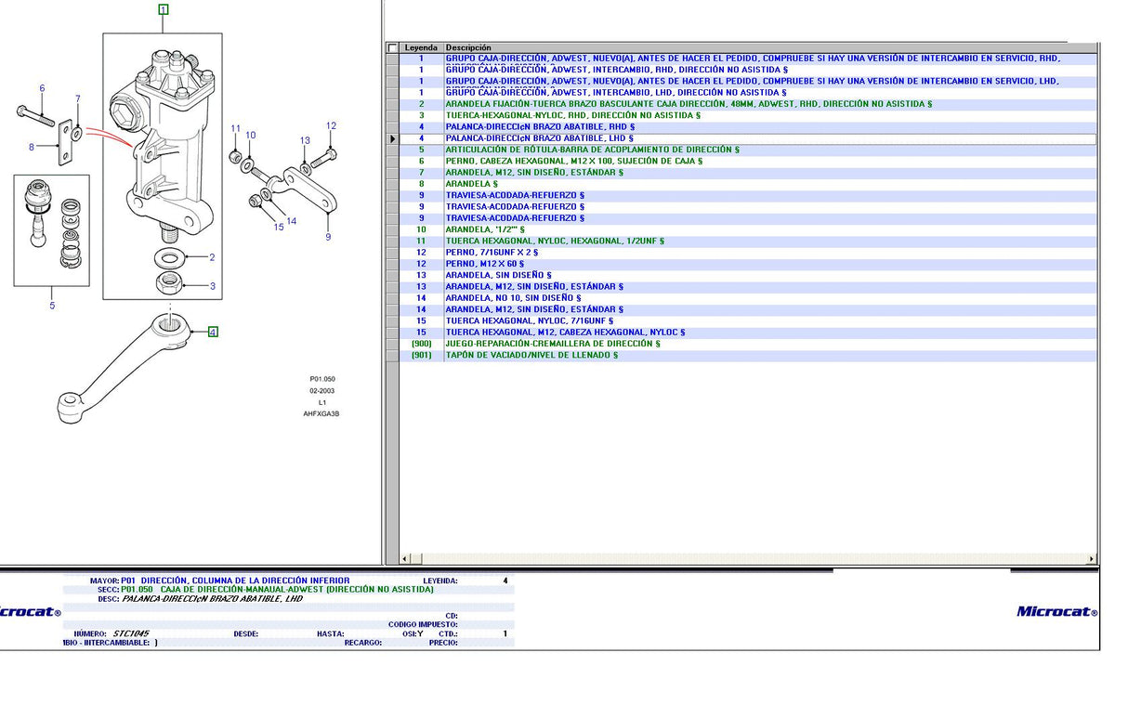Click callout 2 next to the washer

pyautogui.click(x=212, y=257)
